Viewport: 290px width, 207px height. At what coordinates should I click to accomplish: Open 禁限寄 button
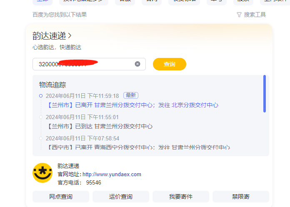pyautogui.click(x=241, y=197)
